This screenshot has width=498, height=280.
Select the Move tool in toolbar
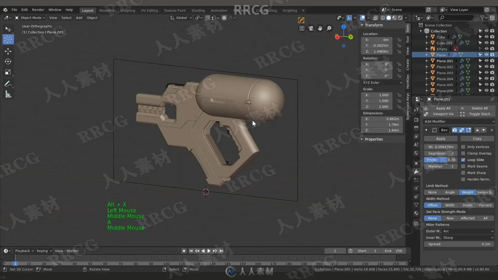[8, 51]
